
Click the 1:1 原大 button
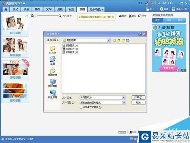coord(68,16)
